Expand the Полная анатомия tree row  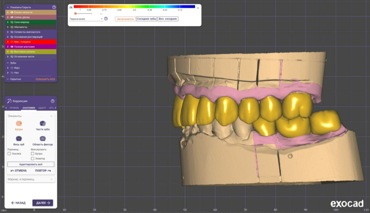point(8,47)
